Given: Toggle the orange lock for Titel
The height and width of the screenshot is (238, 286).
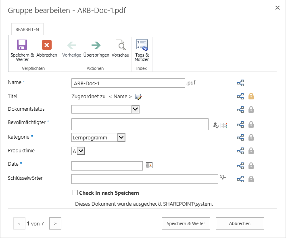Looking at the screenshot, I should (x=251, y=96).
